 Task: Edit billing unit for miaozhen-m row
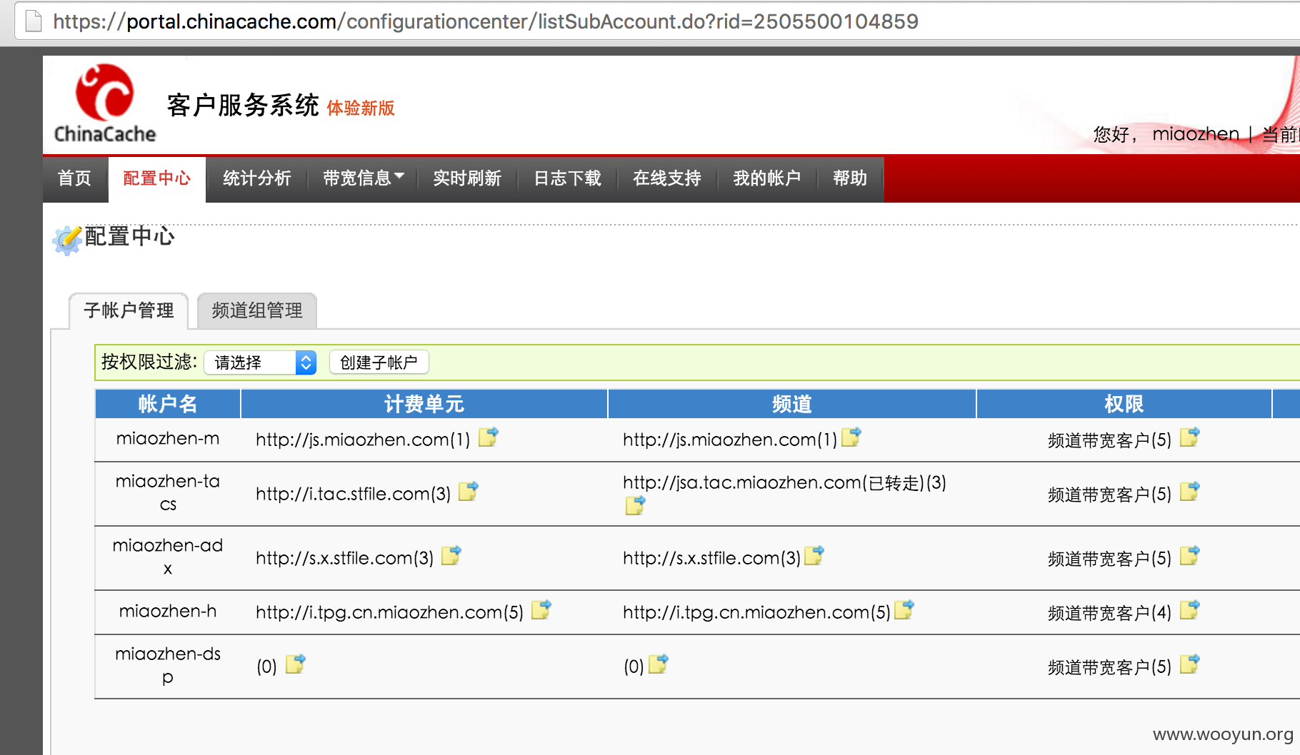pyautogui.click(x=489, y=437)
